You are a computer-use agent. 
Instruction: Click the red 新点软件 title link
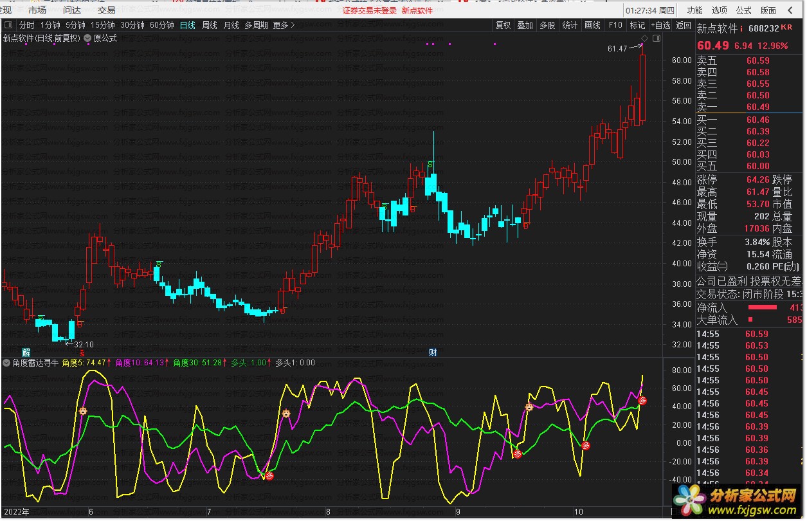(417, 10)
